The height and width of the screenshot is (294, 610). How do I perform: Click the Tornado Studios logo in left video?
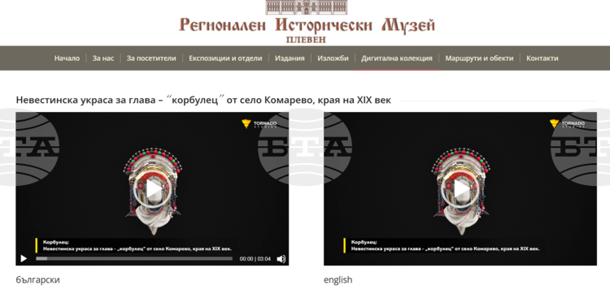[259, 124]
